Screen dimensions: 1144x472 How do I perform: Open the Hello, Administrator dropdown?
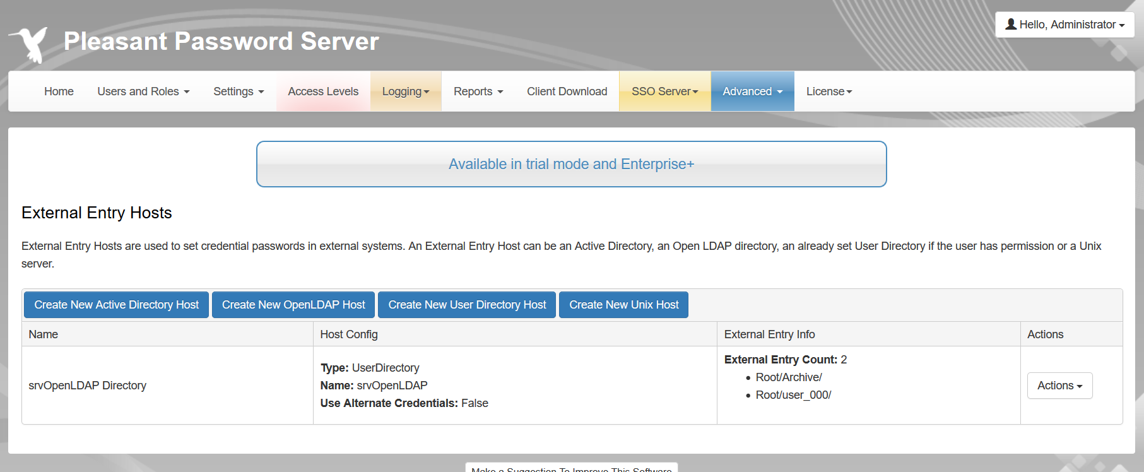[1064, 25]
